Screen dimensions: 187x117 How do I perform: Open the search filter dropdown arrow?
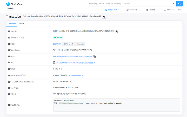tap(173, 4)
